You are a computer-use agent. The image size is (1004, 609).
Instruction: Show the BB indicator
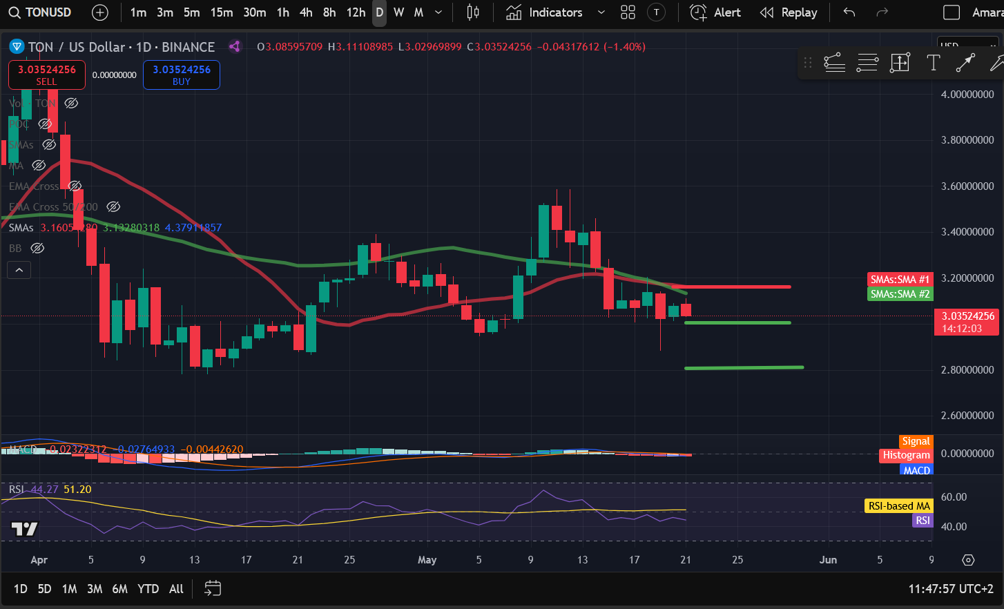37,249
